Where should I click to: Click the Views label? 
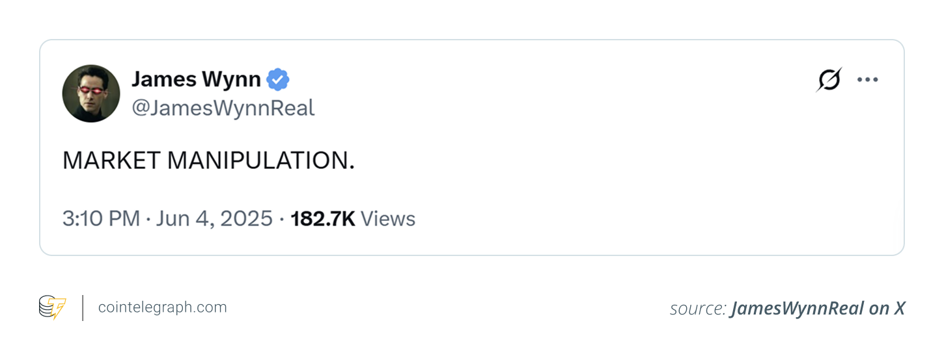coord(388,218)
